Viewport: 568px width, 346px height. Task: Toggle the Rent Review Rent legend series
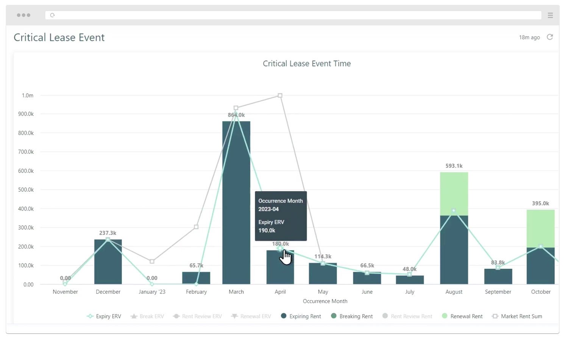(x=407, y=316)
